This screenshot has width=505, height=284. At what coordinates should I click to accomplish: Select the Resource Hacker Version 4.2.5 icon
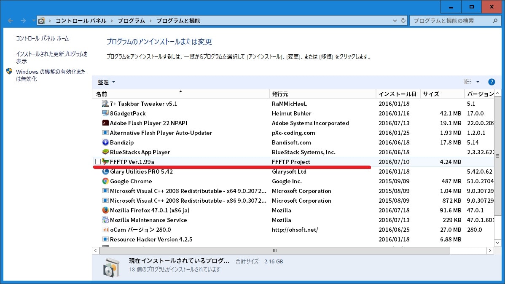(x=105, y=239)
